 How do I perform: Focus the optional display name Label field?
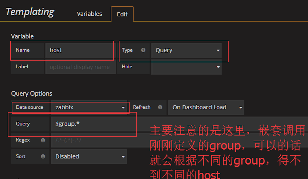(80, 67)
